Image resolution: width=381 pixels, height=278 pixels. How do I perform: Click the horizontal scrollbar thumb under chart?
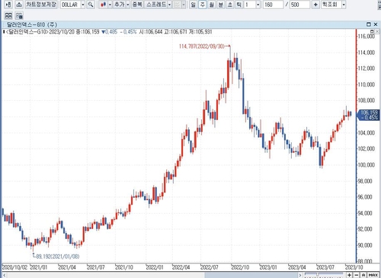(251, 275)
